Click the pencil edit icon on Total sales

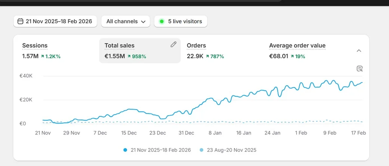point(174,44)
